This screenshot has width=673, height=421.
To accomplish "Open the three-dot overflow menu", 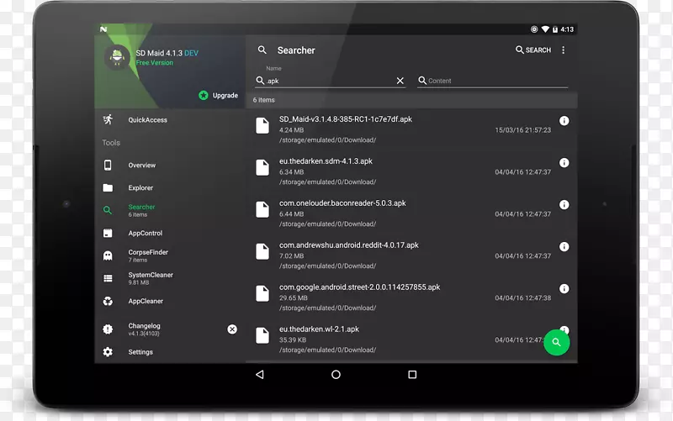I will 564,50.
